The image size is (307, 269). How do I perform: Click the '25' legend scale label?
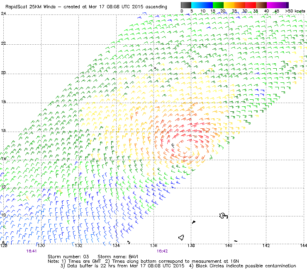tap(234, 11)
